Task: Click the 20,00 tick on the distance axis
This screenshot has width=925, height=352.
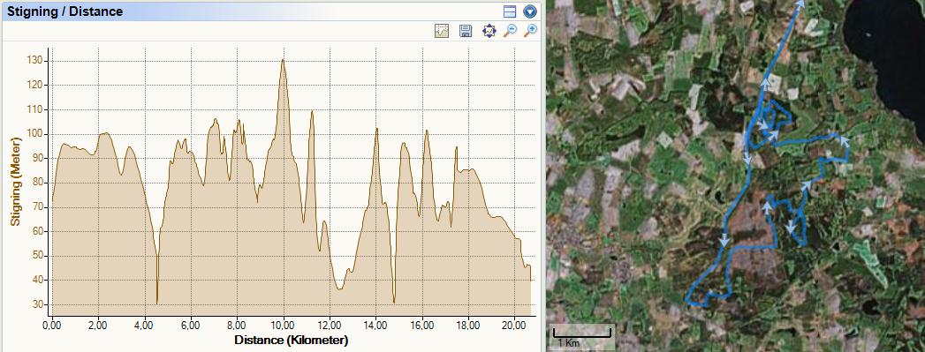Action: point(514,325)
